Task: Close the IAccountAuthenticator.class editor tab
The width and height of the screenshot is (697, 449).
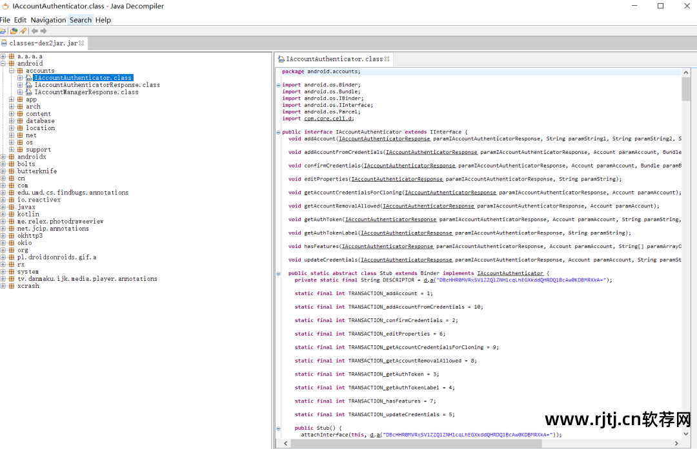Action: [x=387, y=59]
